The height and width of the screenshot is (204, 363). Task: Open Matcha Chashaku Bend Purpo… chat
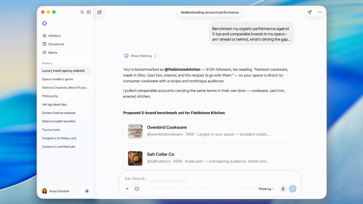pyautogui.click(x=66, y=88)
